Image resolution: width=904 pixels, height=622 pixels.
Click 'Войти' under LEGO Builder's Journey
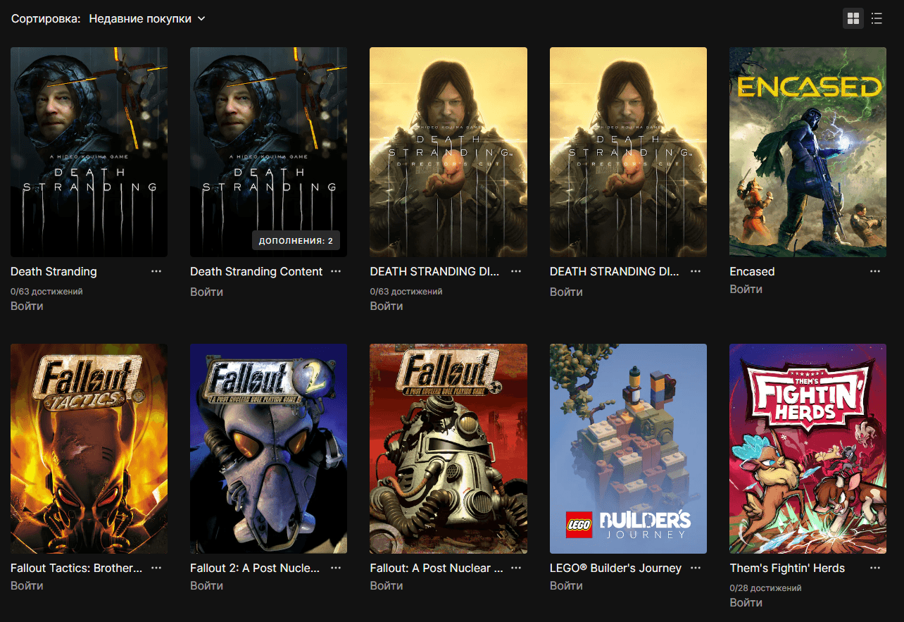tap(566, 586)
